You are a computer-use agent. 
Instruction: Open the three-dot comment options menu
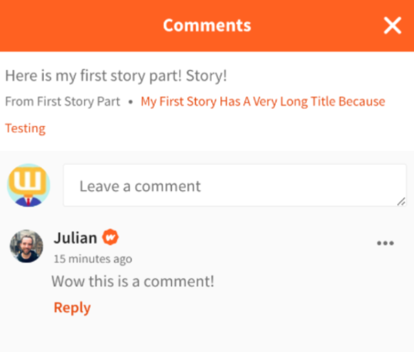[385, 243]
